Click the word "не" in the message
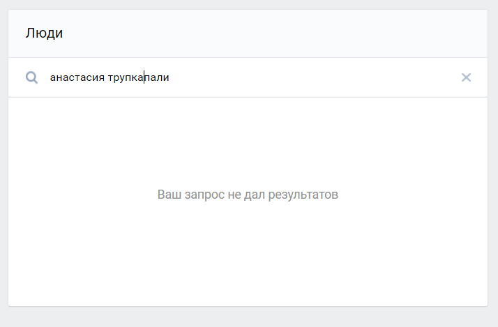Screen dimensions: 498x327 coord(234,195)
